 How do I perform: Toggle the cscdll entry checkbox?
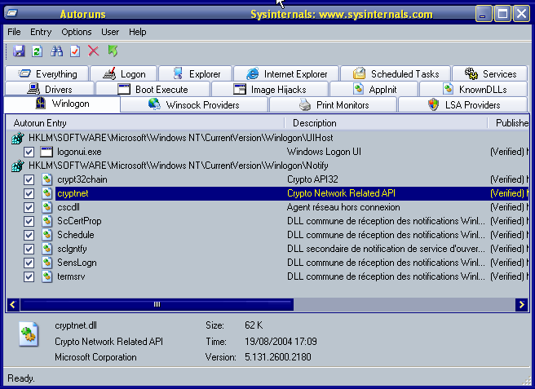(29, 207)
